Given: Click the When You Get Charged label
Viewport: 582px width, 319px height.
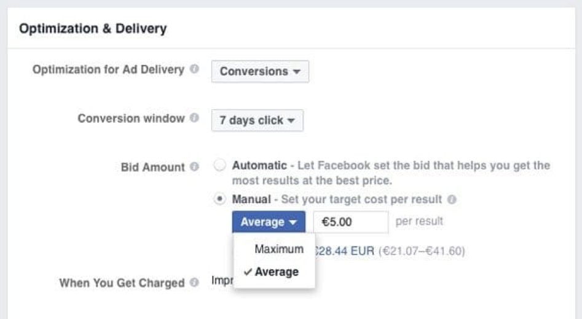Looking at the screenshot, I should (x=122, y=283).
